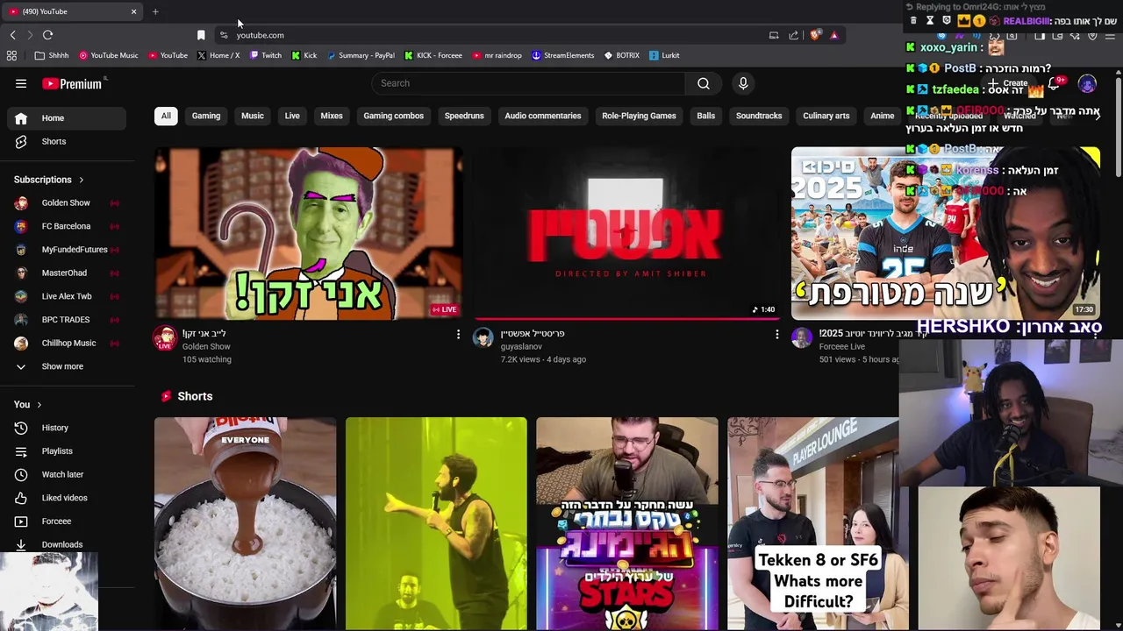
Task: Open the BPC TRADES subscription
Action: click(67, 320)
